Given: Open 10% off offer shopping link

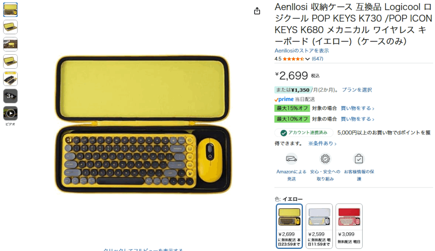Looking at the screenshot, I should tap(357, 119).
